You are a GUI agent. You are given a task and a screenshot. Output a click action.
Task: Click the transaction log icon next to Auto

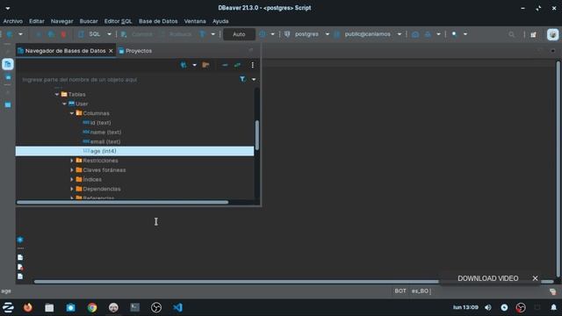[x=263, y=34]
